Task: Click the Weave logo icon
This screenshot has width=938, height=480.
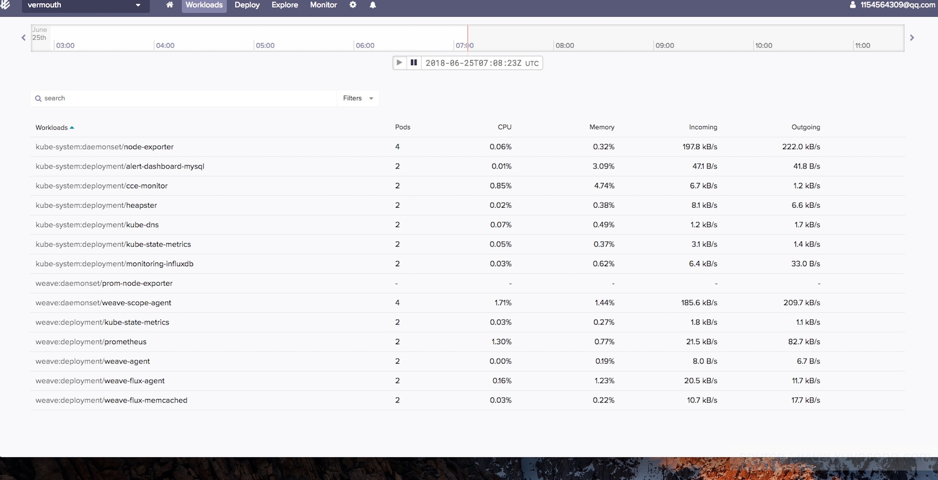Action: click(x=6, y=5)
